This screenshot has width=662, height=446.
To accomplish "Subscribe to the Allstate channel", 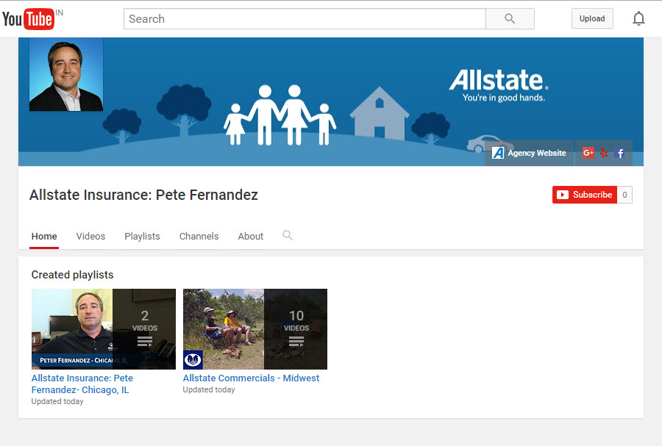I will tap(584, 195).
